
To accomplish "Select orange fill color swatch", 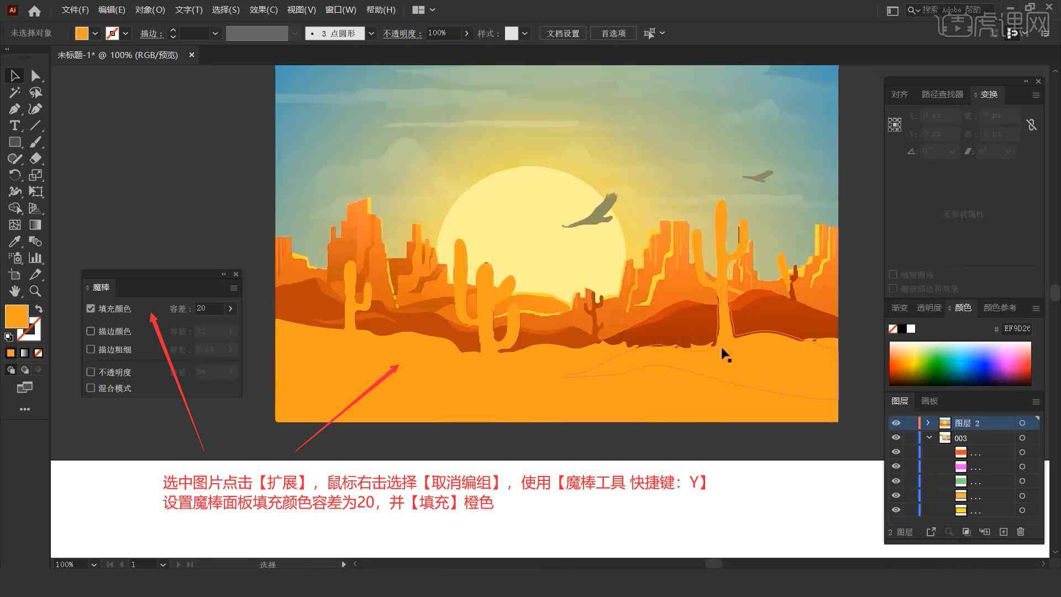I will coord(17,316).
